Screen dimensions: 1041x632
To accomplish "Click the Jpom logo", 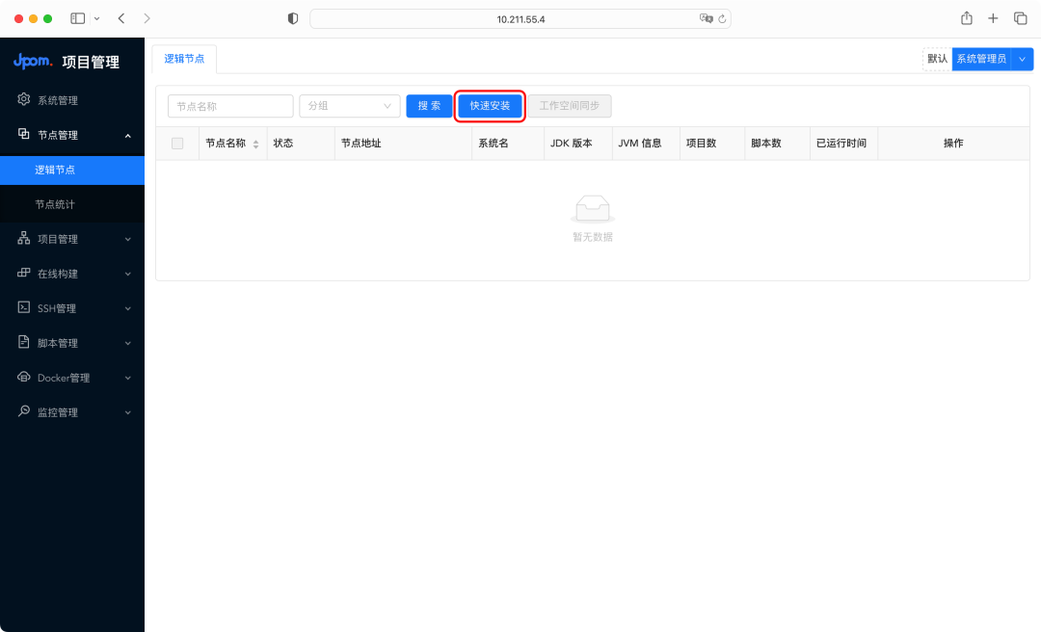I will [x=33, y=61].
